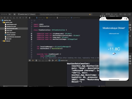The image size is (132, 99).
Task: Open the Symbol navigator
Action: coord(8,18)
